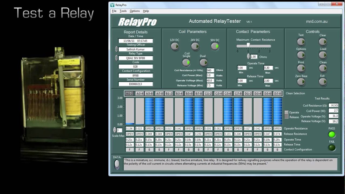
Task: Click the grey Release legend swatch
Action: tap(287, 116)
